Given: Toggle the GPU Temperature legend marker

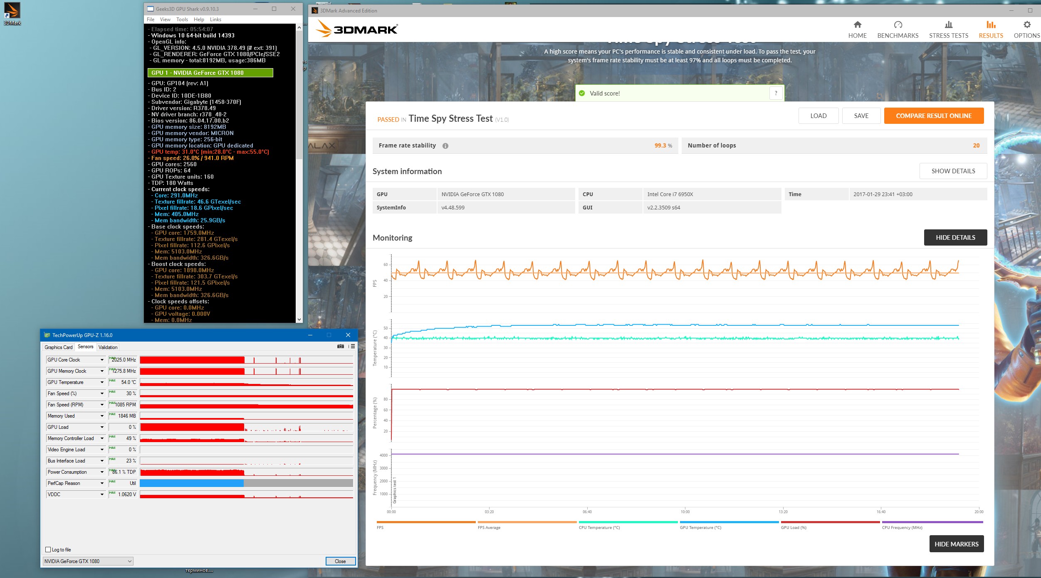Looking at the screenshot, I should (x=729, y=522).
